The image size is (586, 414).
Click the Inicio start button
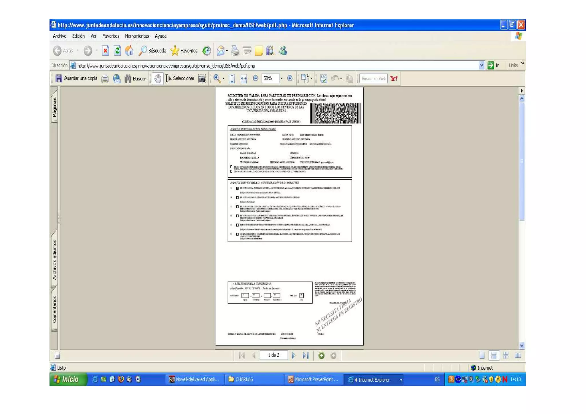click(68, 379)
